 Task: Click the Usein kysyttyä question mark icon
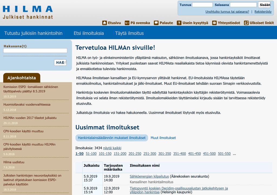click(179, 23)
